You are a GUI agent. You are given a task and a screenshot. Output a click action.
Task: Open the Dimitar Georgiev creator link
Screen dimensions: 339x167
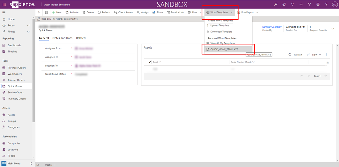pos(272,27)
